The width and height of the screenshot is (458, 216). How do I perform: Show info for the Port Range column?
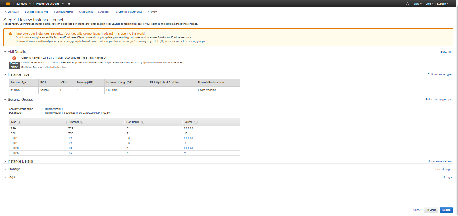143,122
